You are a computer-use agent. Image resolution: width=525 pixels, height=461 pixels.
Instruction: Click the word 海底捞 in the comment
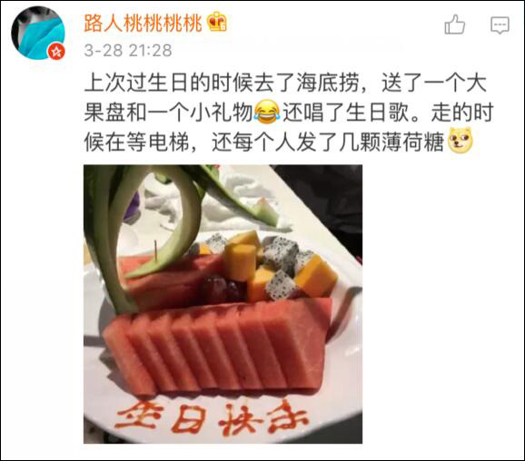(328, 83)
